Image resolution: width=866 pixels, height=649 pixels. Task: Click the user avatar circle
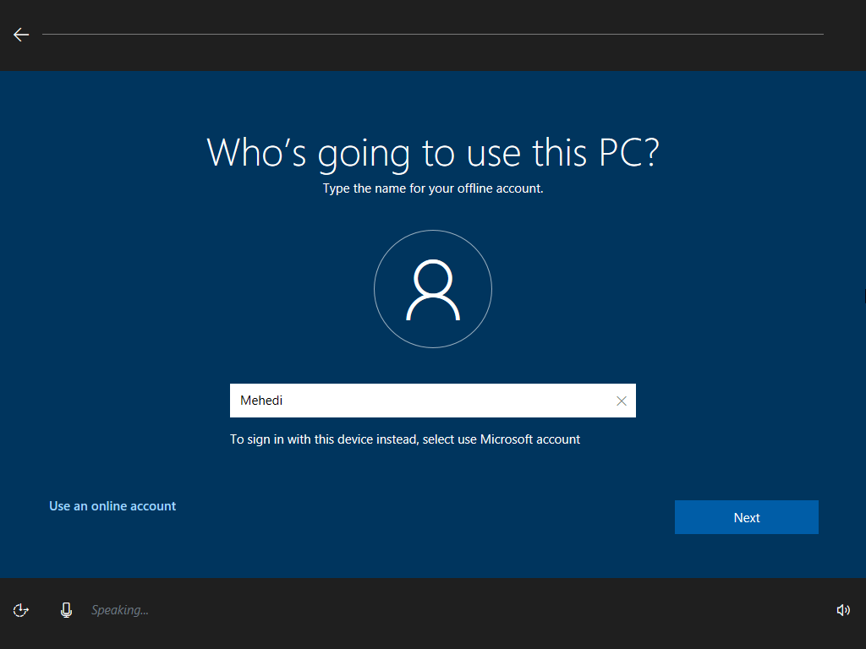433,289
